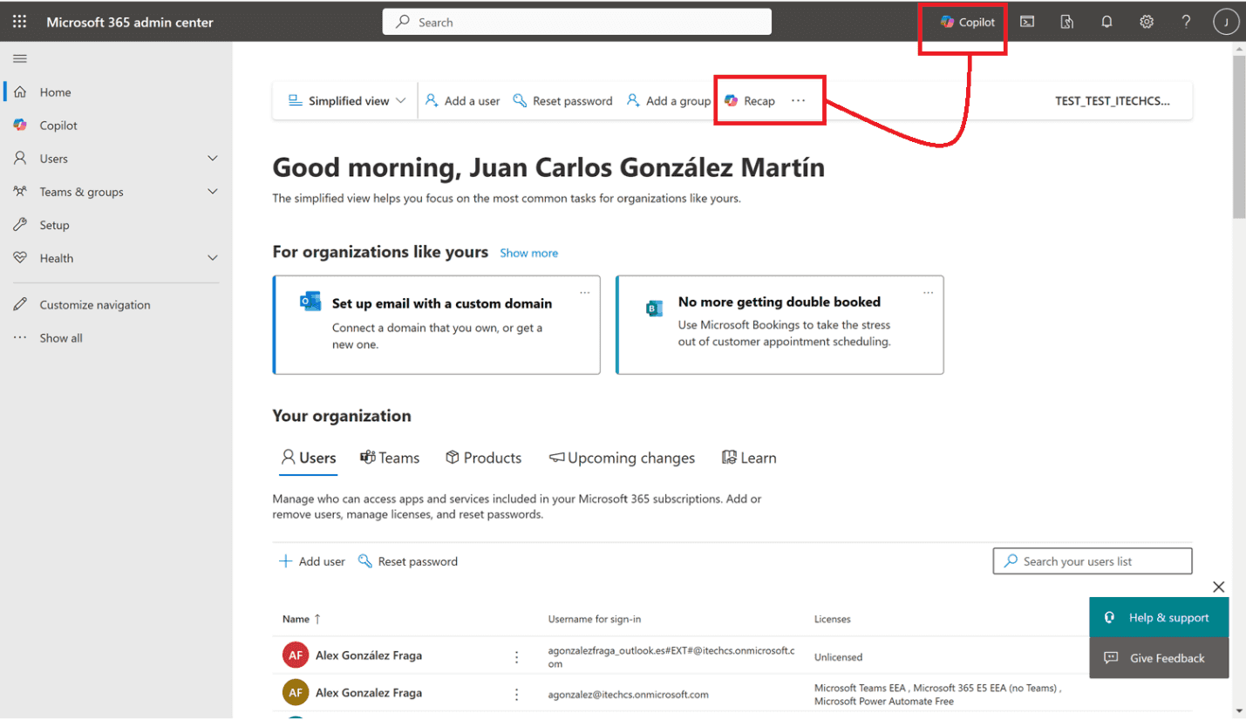Click Add a group in the toolbar

click(x=668, y=100)
